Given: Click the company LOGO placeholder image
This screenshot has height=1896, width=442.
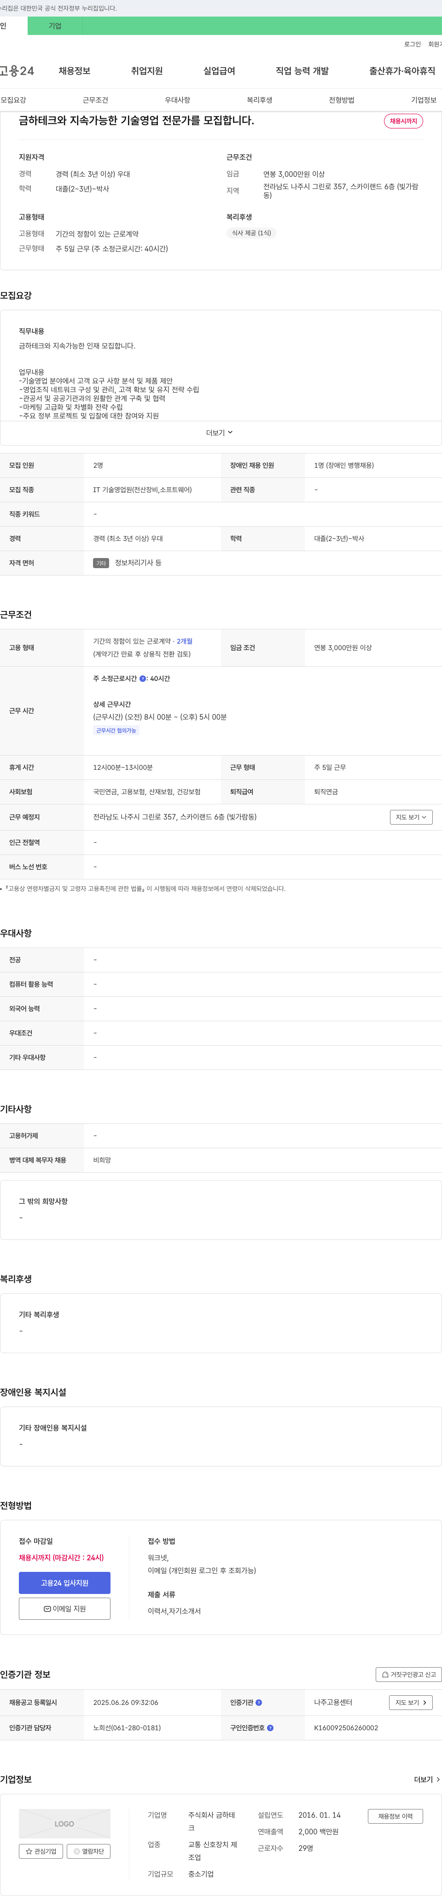Looking at the screenshot, I should (65, 1823).
